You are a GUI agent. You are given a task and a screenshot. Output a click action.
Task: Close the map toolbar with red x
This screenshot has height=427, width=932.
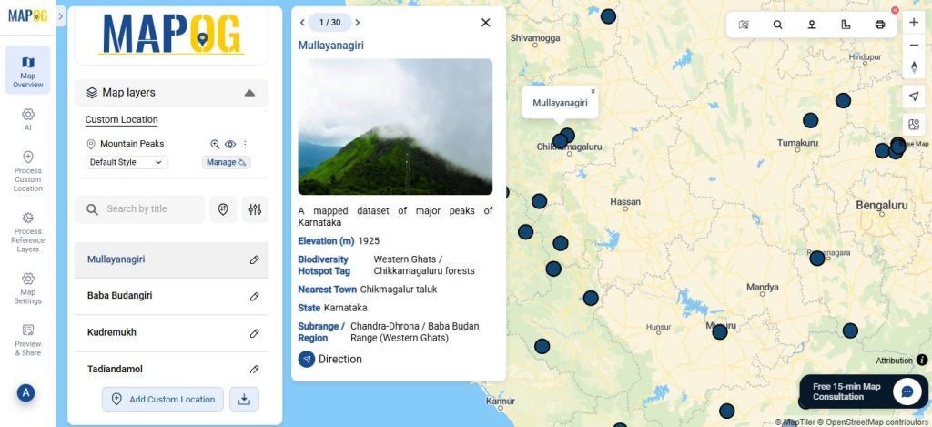coord(896,10)
